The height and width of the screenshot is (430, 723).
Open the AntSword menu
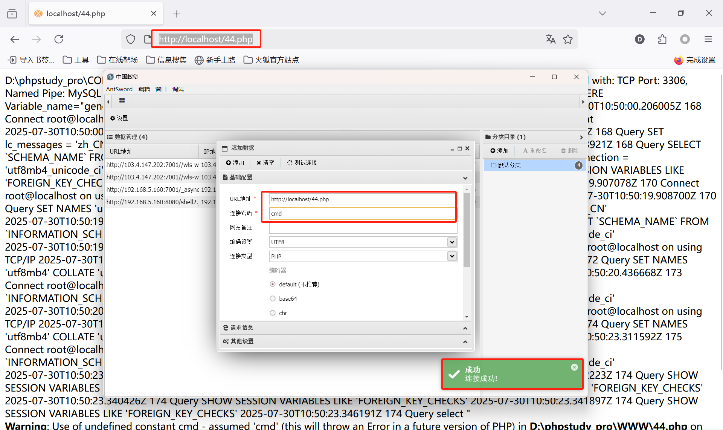click(x=119, y=89)
